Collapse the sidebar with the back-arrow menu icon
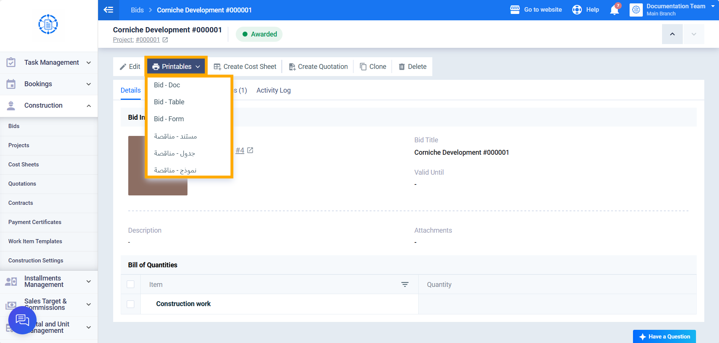 (108, 10)
